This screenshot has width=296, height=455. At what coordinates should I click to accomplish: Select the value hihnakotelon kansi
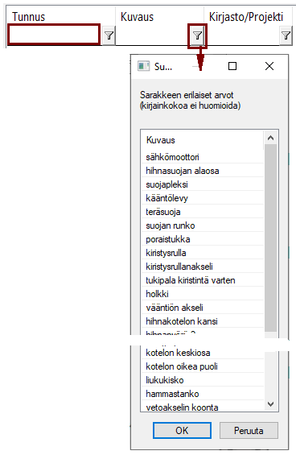(203, 321)
